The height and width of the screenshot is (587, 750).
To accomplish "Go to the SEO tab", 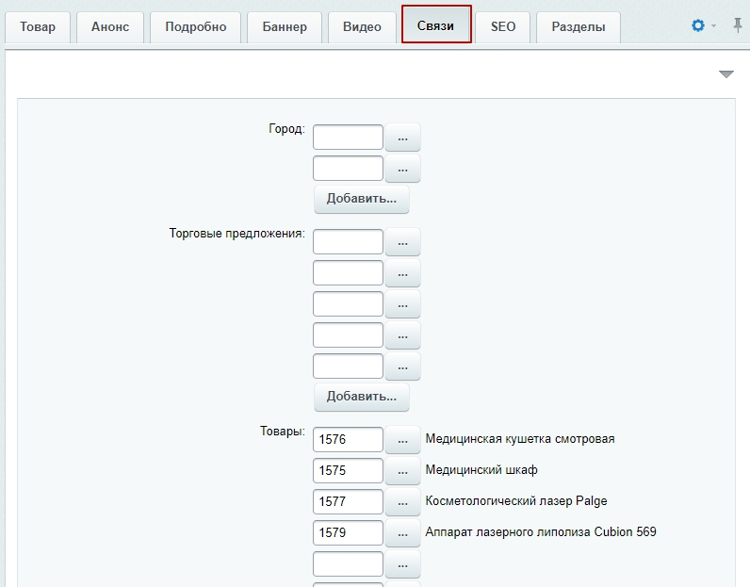I will click(503, 26).
